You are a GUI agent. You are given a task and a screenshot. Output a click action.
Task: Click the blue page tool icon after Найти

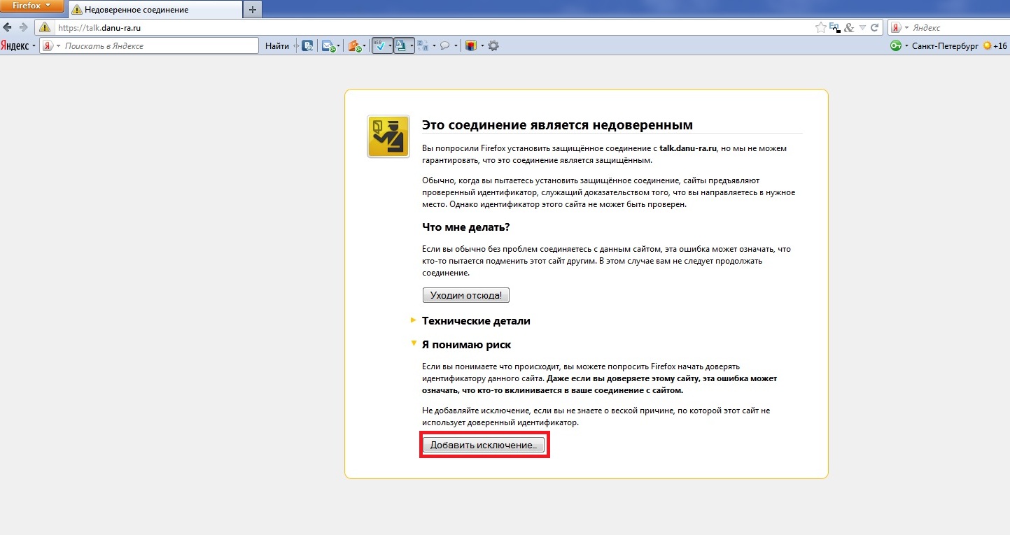(x=307, y=45)
